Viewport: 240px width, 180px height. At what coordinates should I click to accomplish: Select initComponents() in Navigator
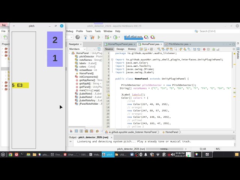point(87,76)
